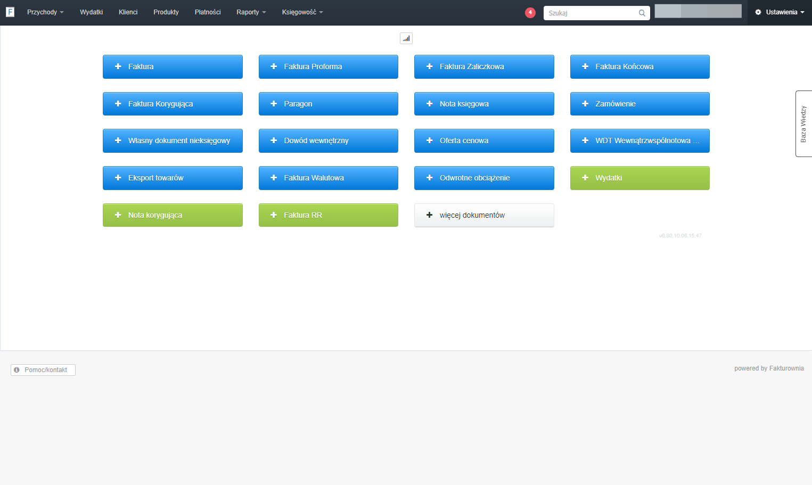Add a new Paragon
812x485 pixels.
pyautogui.click(x=329, y=104)
